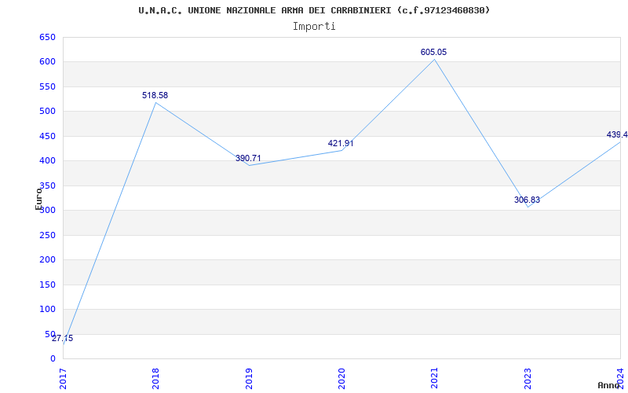The width and height of the screenshot is (628, 393).
Task: Click the 2017 x-axis label
Action: [x=63, y=378]
